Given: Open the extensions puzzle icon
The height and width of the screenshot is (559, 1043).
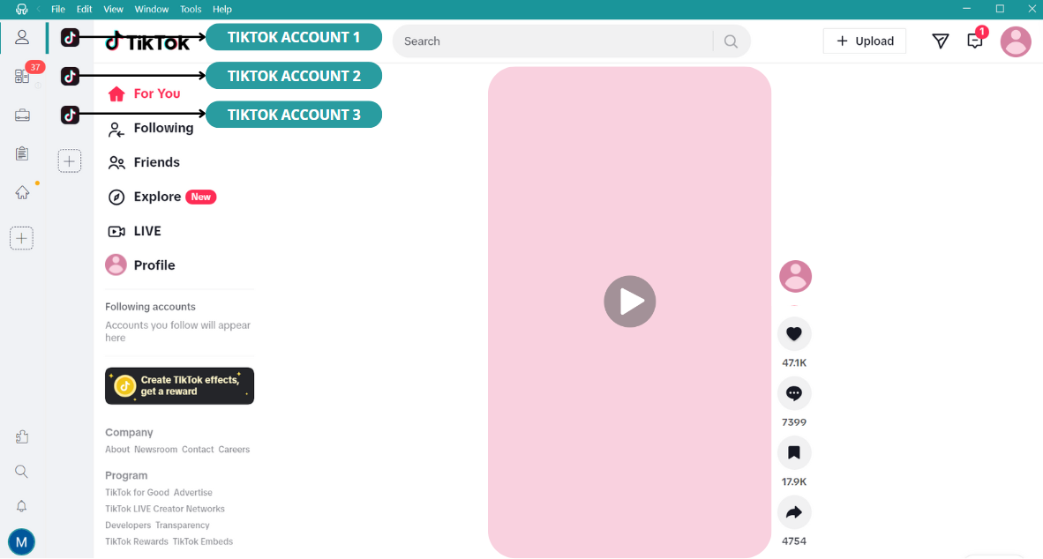Looking at the screenshot, I should (21, 436).
